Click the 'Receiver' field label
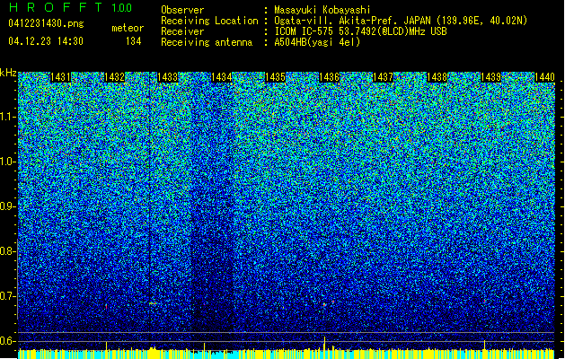This screenshot has height=359, width=565. (182, 31)
